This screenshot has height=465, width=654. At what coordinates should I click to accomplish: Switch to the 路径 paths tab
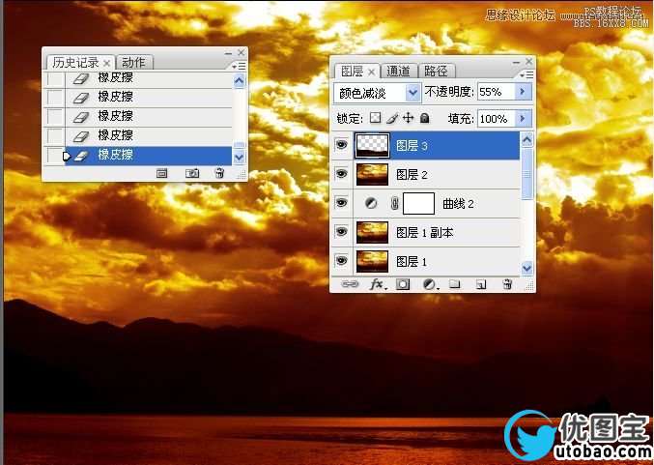pyautogui.click(x=436, y=72)
